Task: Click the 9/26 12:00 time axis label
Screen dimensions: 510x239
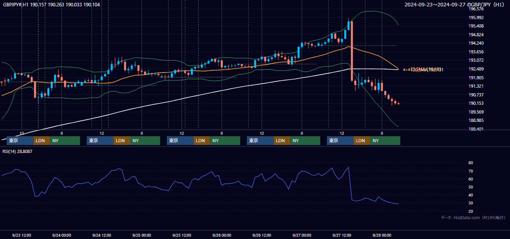Action: (x=262, y=235)
